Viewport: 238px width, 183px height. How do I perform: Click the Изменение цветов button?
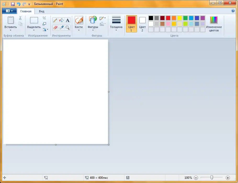214,24
